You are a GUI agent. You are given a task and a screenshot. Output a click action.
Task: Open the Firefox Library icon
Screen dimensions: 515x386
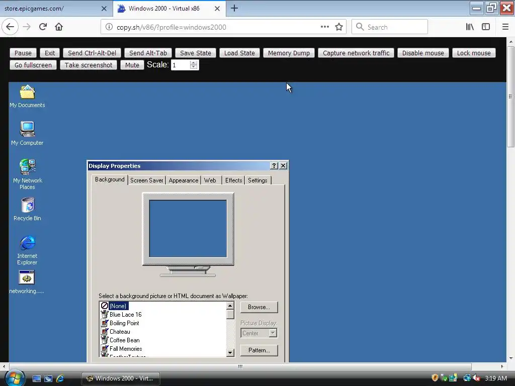pos(470,27)
